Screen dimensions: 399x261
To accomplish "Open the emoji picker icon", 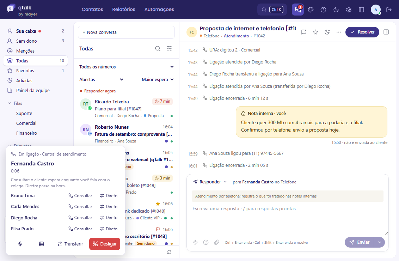I will [206, 242].
